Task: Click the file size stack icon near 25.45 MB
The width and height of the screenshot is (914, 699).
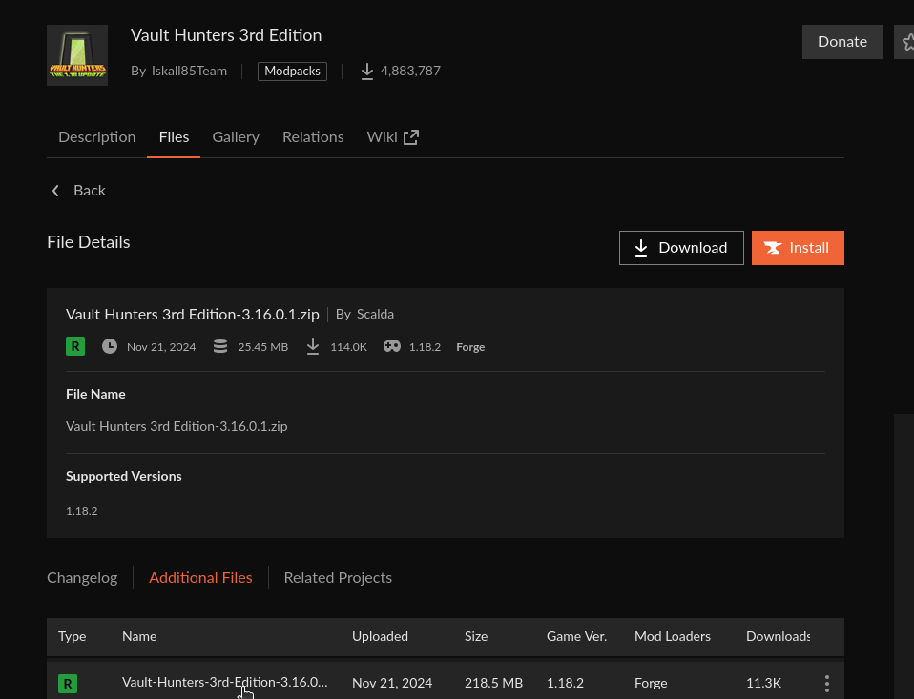Action: pyautogui.click(x=220, y=346)
